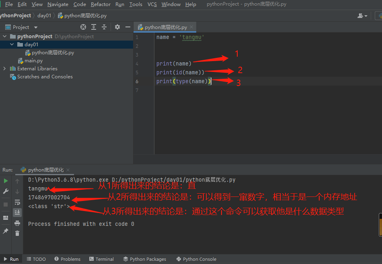This screenshot has width=382, height=264.
Task: Hide the Project panel with the minus icon
Action: pos(127,27)
